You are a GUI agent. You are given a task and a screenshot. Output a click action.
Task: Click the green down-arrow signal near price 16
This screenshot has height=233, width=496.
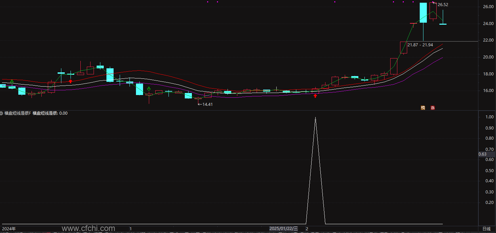[148, 89]
